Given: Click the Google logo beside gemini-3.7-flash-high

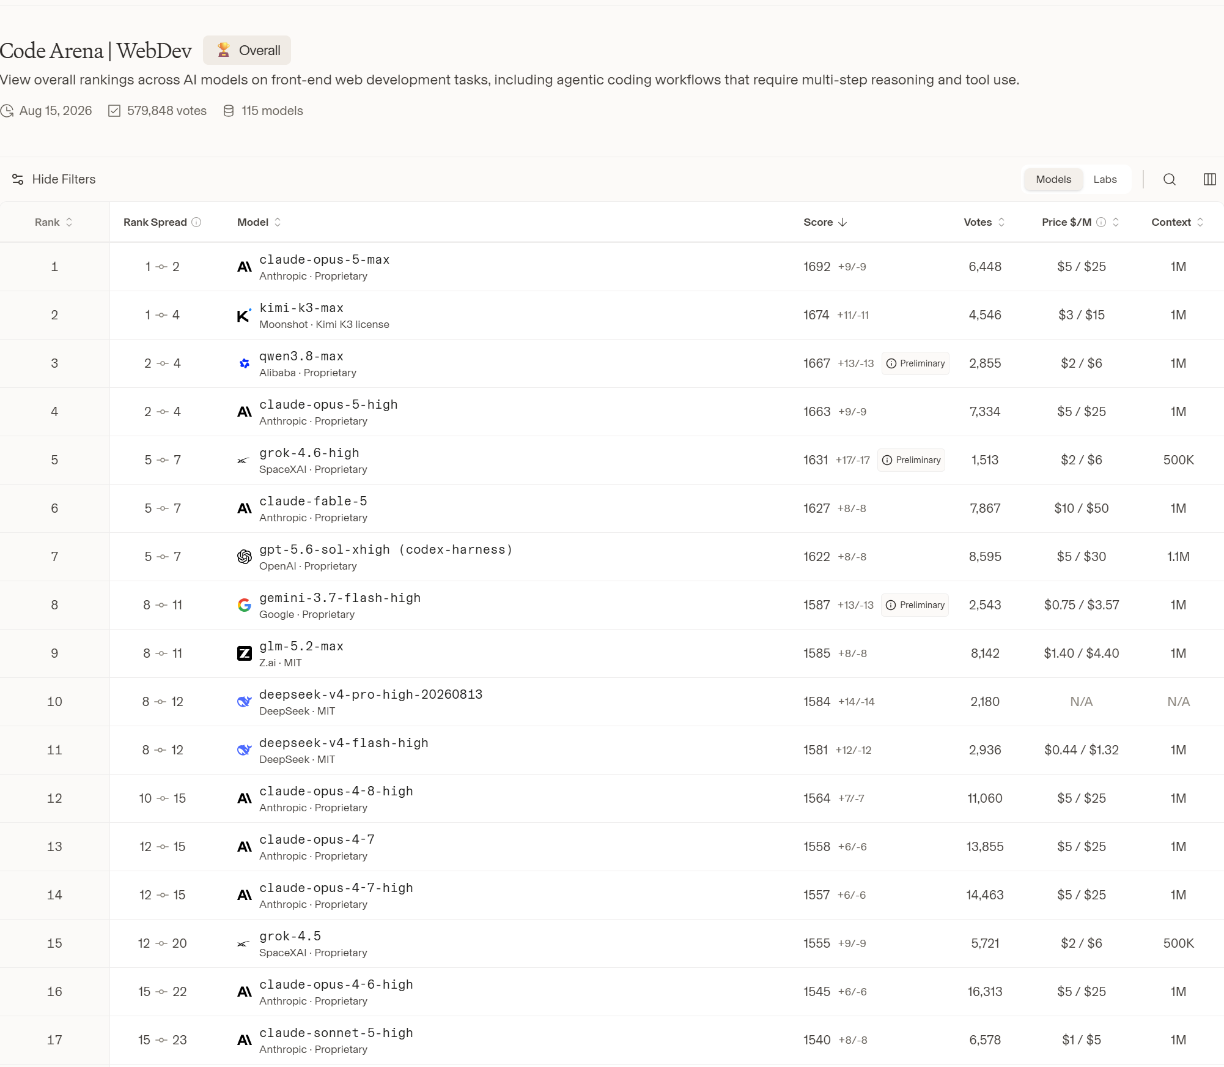Looking at the screenshot, I should pyautogui.click(x=244, y=605).
